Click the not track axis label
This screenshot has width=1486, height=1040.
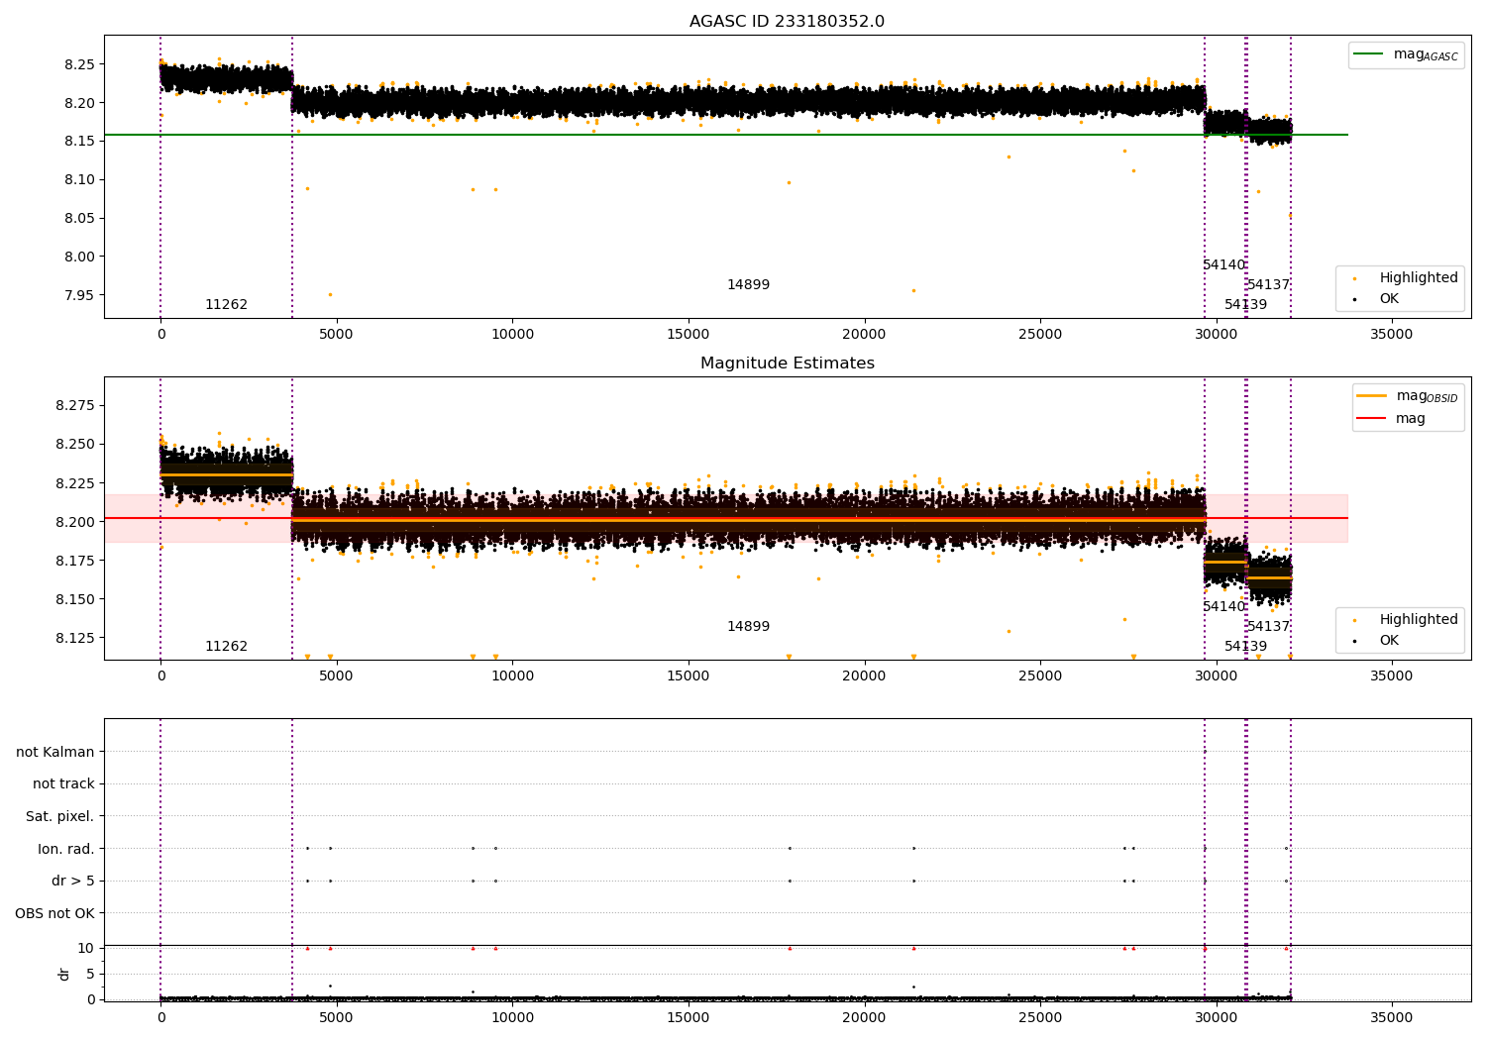(x=63, y=783)
